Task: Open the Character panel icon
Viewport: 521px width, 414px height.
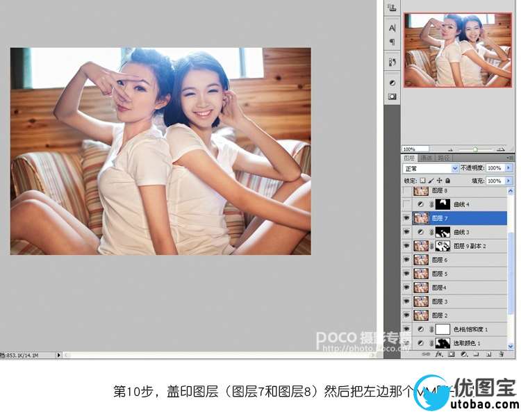Action: 392,28
